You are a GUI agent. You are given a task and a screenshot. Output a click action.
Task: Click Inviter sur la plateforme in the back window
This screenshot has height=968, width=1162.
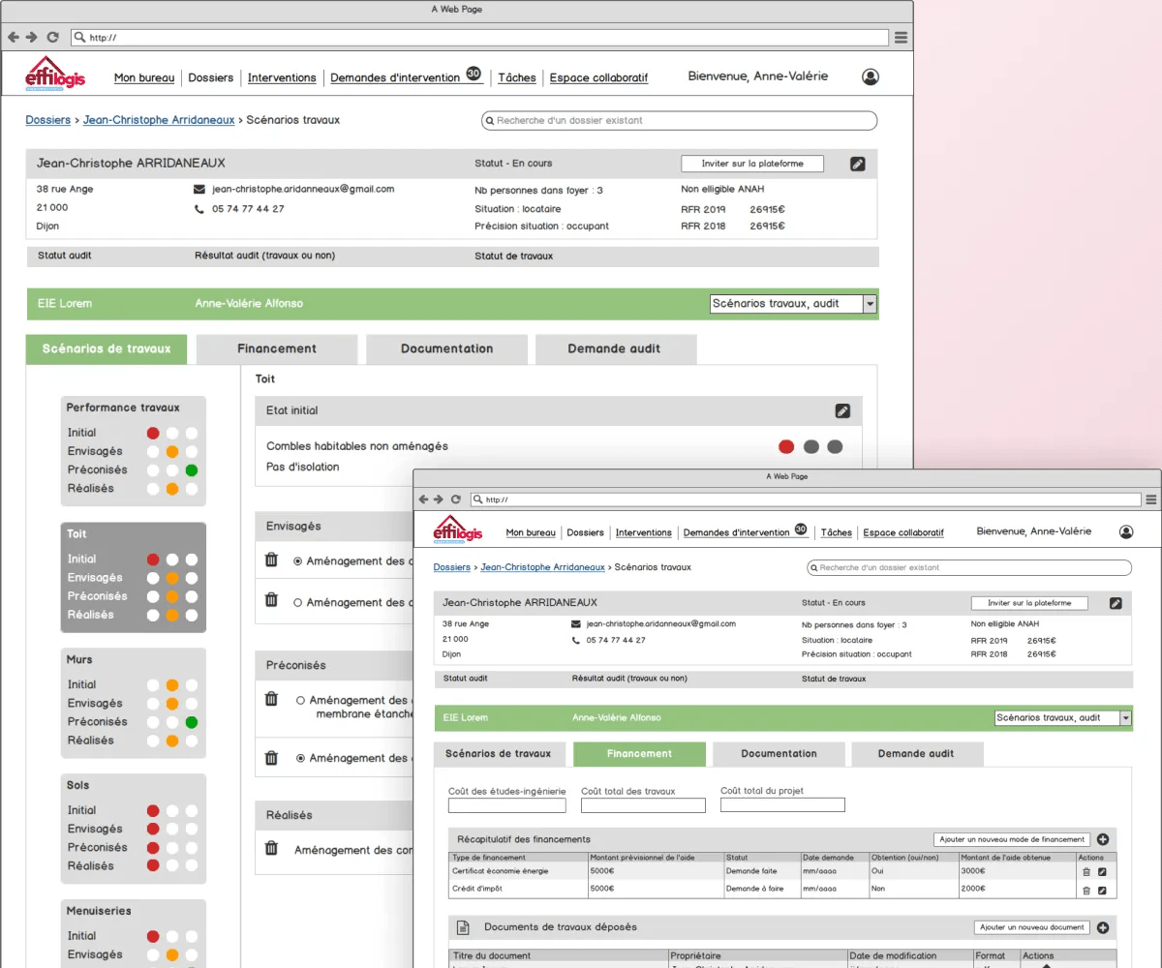752,164
